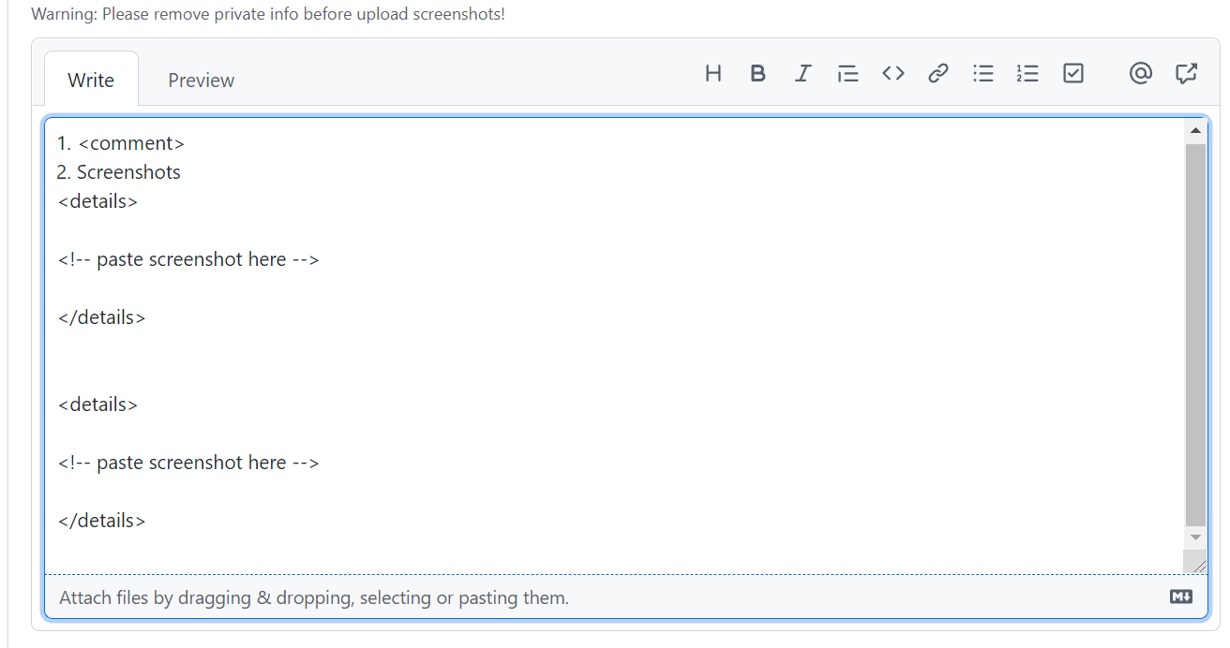Switch to the Preview tab

[201, 80]
